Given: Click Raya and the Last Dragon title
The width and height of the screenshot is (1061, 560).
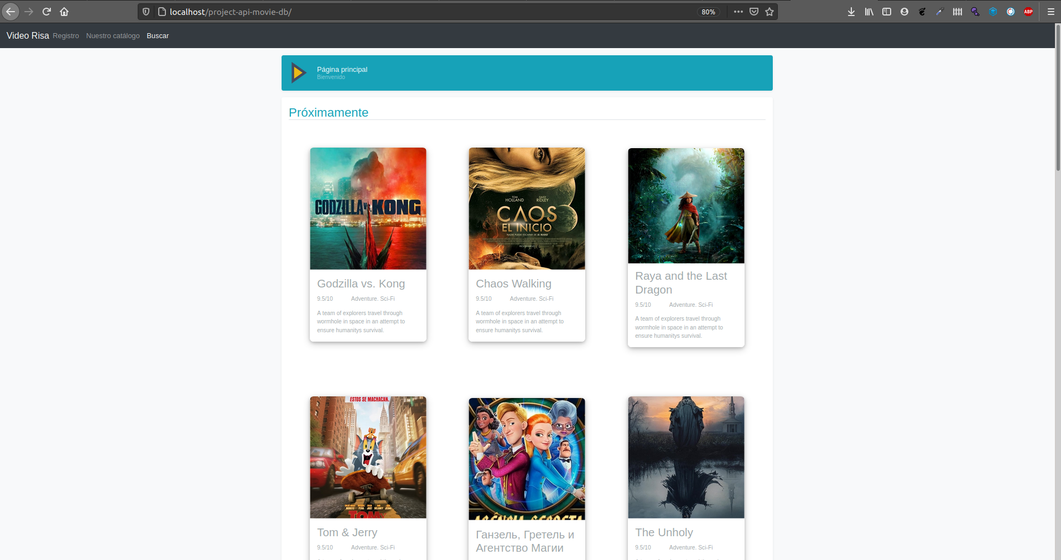Looking at the screenshot, I should pyautogui.click(x=681, y=282).
